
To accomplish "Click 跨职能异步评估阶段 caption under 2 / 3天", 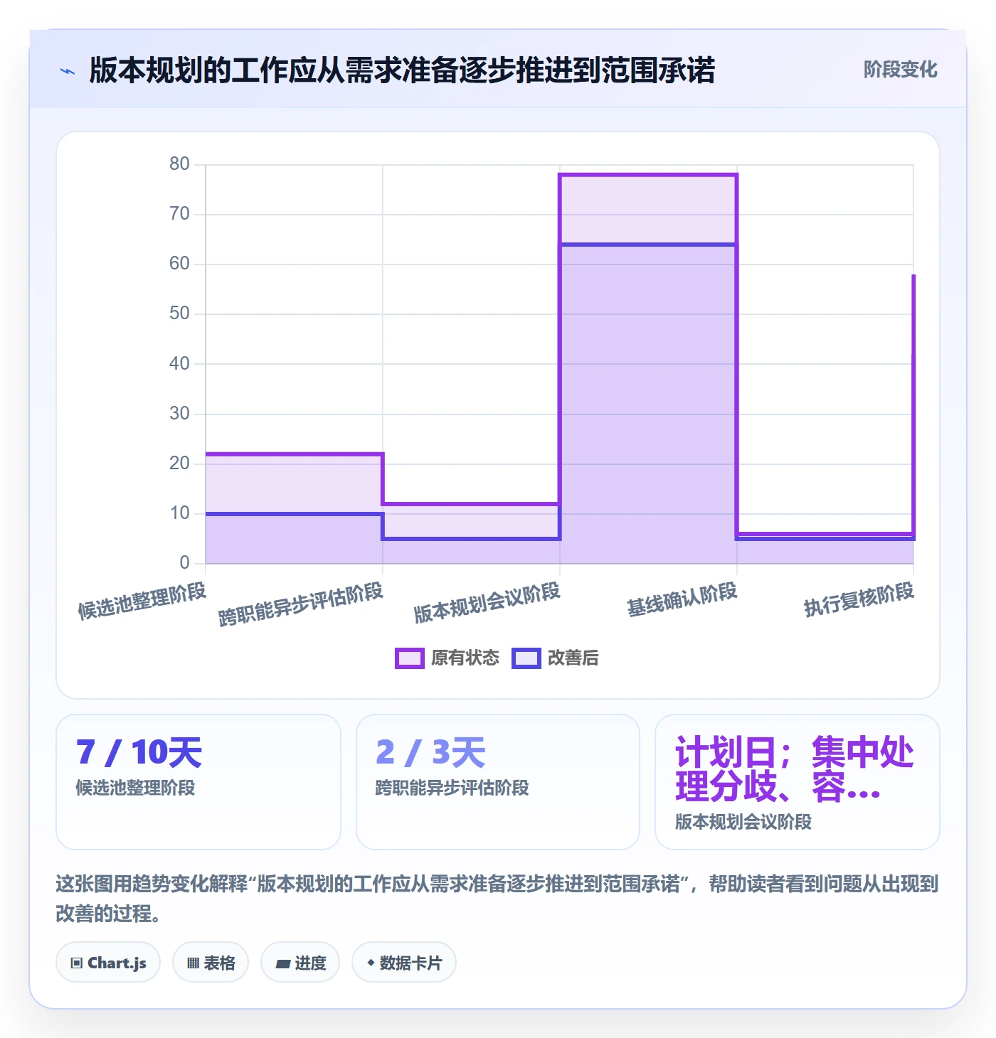I will (x=452, y=788).
